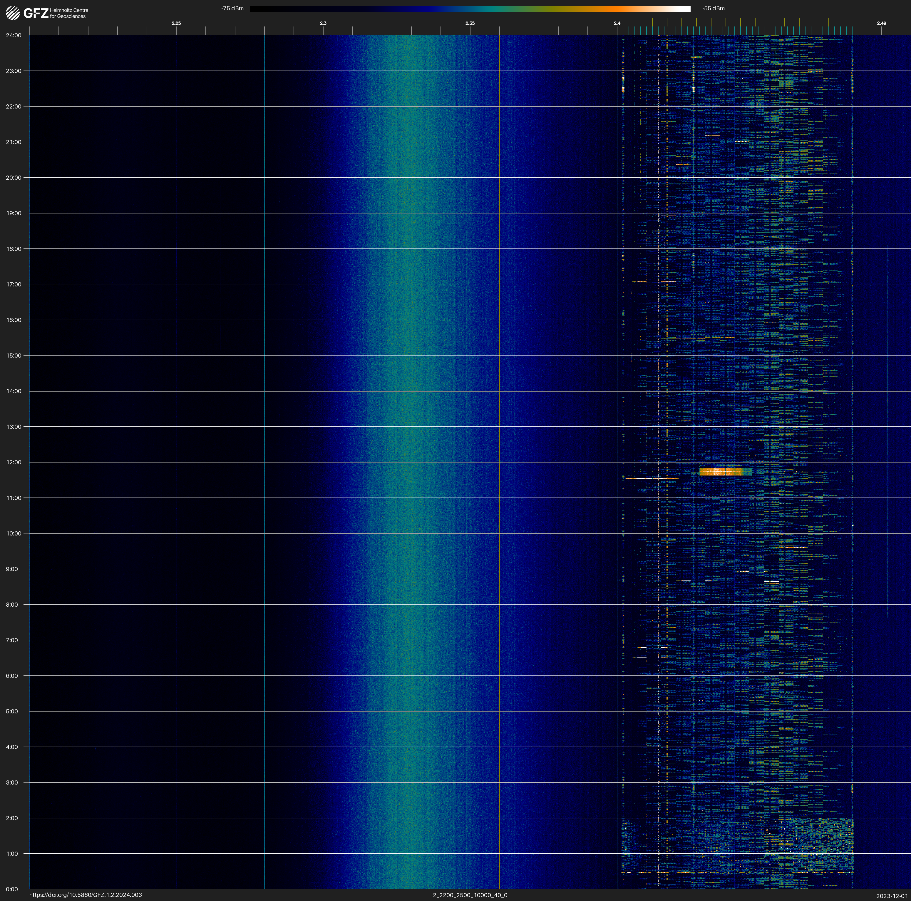Select the 2.4 frequency axis label
This screenshot has width=911, height=901.
tap(617, 23)
